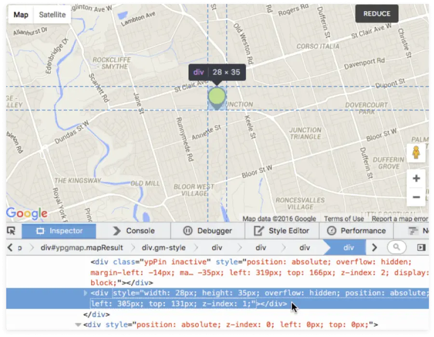
Task: Select the highlighted div breadcrumb
Action: [349, 248]
